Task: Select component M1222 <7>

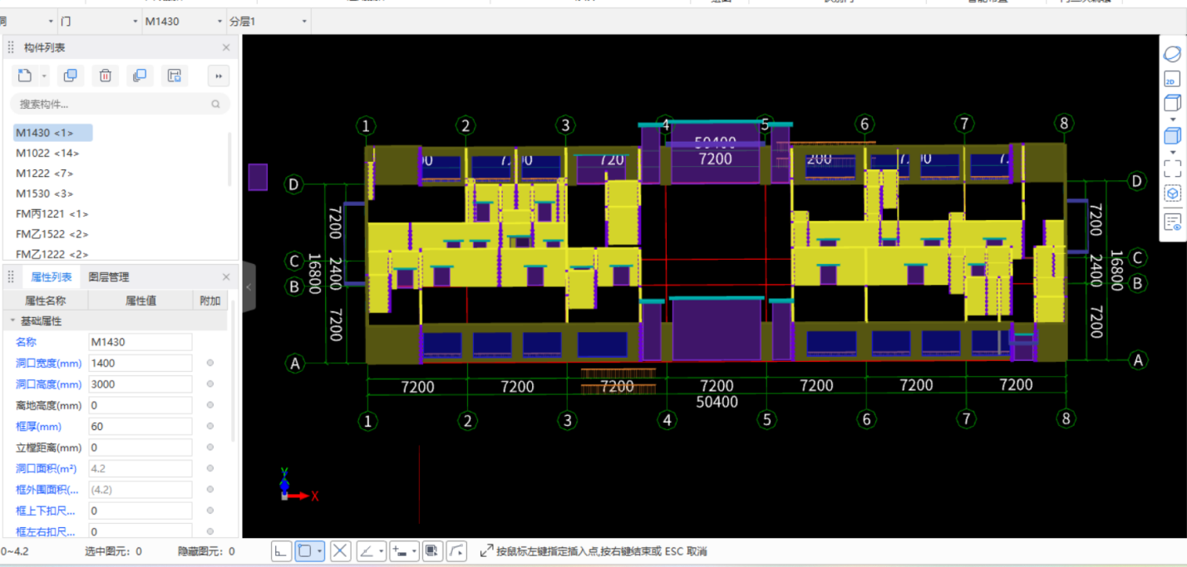Action: point(45,174)
